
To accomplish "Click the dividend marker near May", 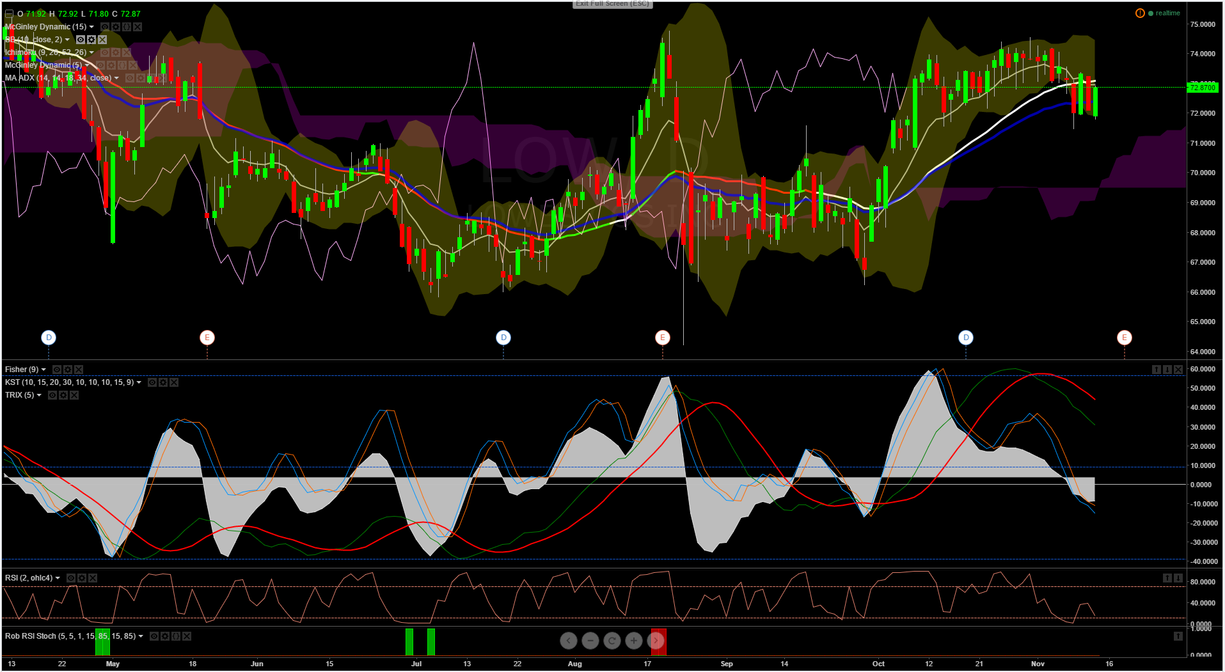I will pos(49,338).
